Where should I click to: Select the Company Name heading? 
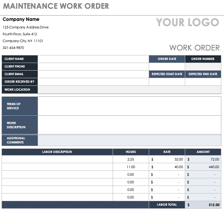click(21, 19)
